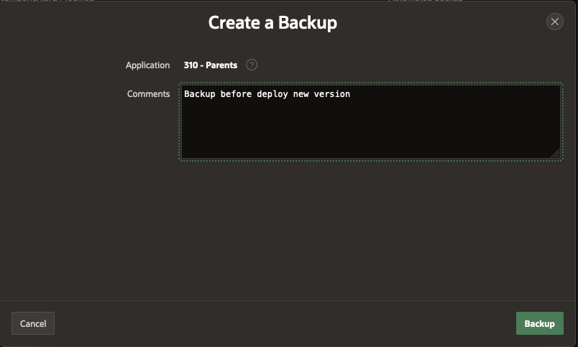The height and width of the screenshot is (347, 578).
Task: Click the word "before" in the comment
Action: [x=235, y=94]
